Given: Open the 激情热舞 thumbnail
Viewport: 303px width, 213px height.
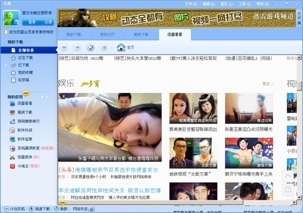Looking at the screenshot, I should (x=249, y=153).
